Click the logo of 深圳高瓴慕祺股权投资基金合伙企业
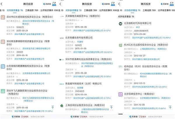This screenshot has width=175, height=119. pos(3,42)
